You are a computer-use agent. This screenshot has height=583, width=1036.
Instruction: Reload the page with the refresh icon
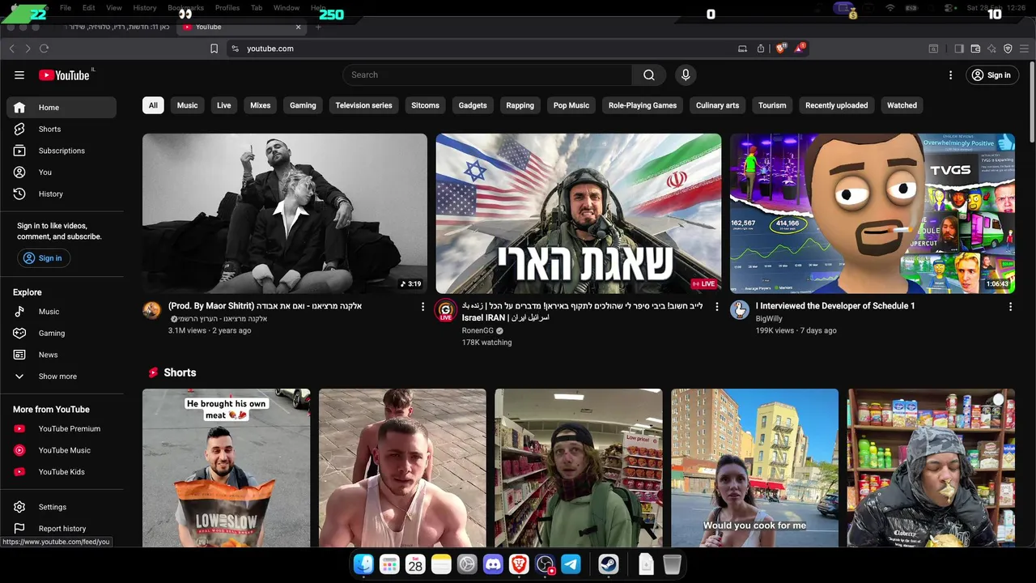44,49
